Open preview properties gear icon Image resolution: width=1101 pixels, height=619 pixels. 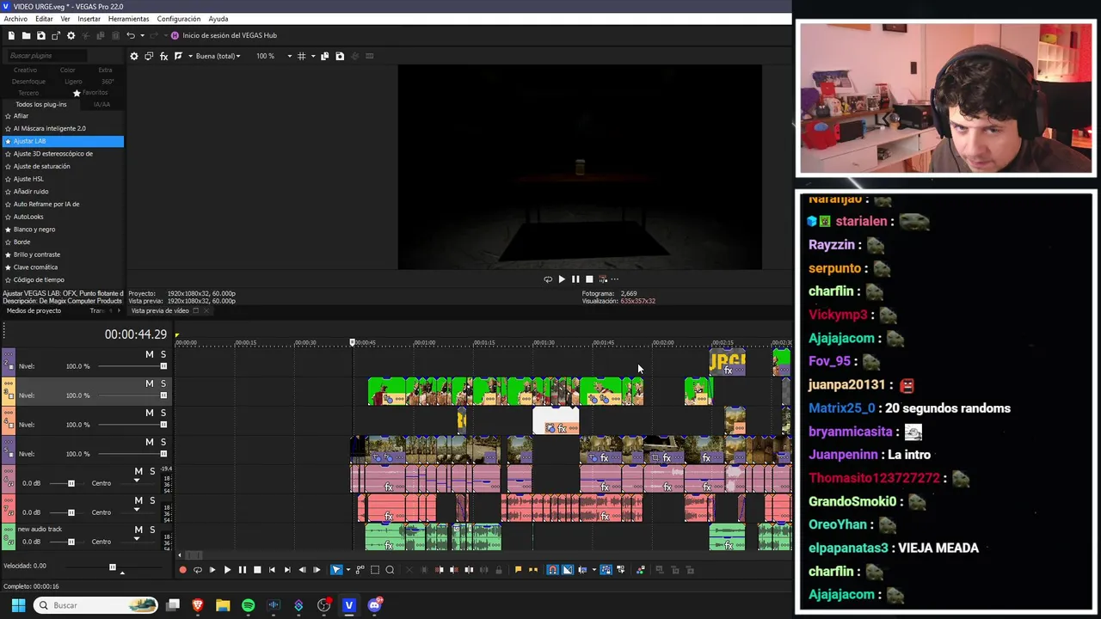[134, 56]
